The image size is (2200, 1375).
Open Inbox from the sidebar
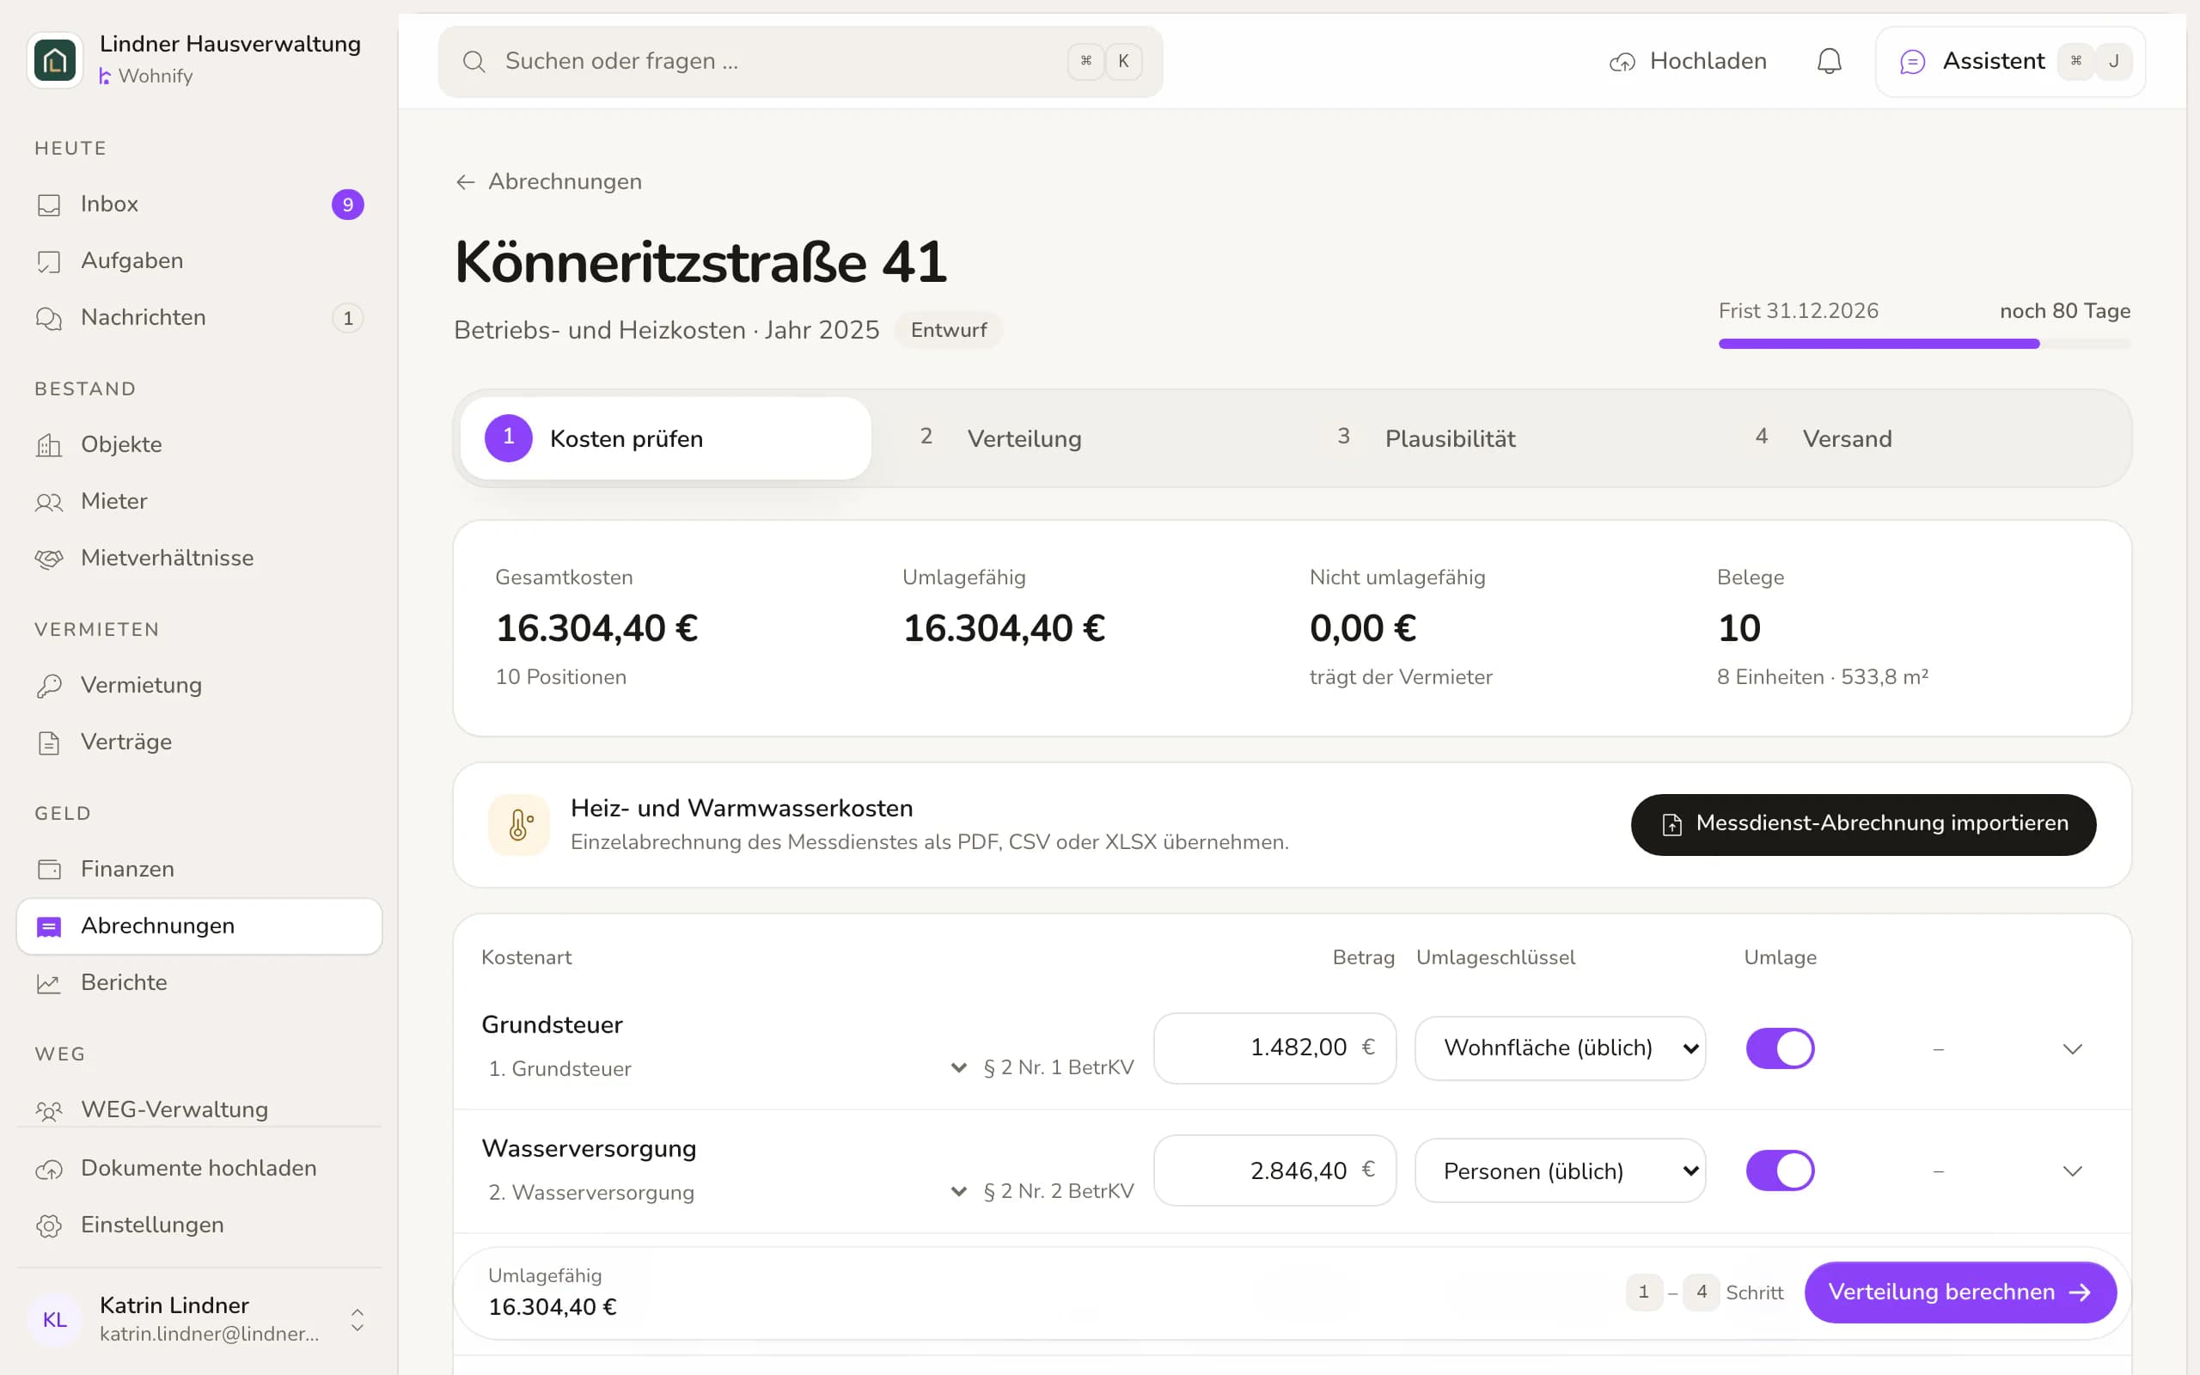[199, 204]
